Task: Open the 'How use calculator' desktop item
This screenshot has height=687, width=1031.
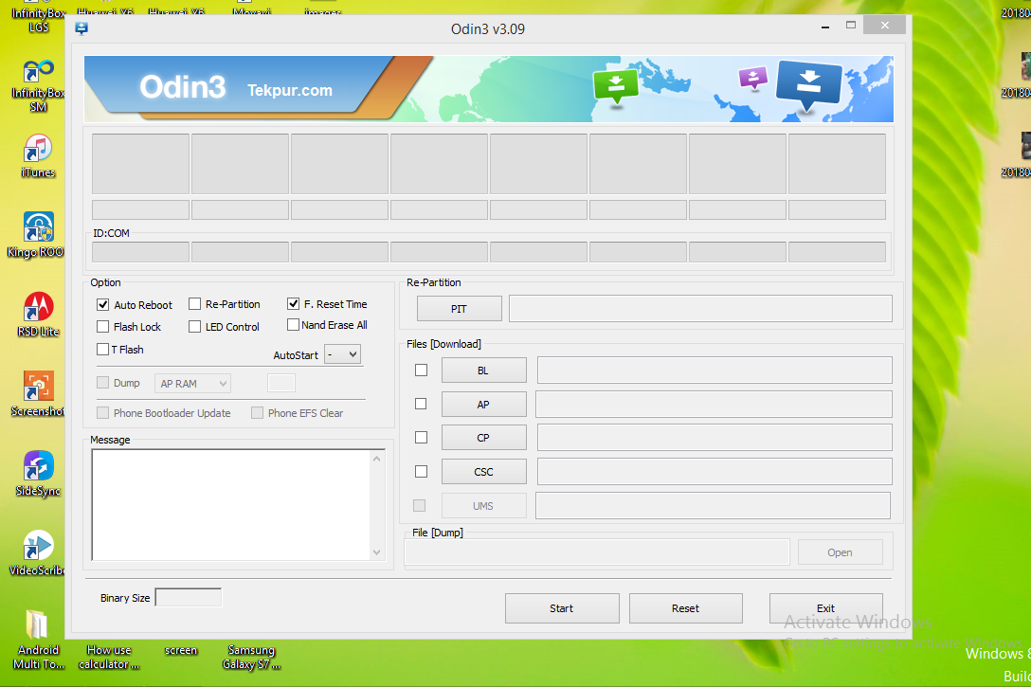Action: 109,657
